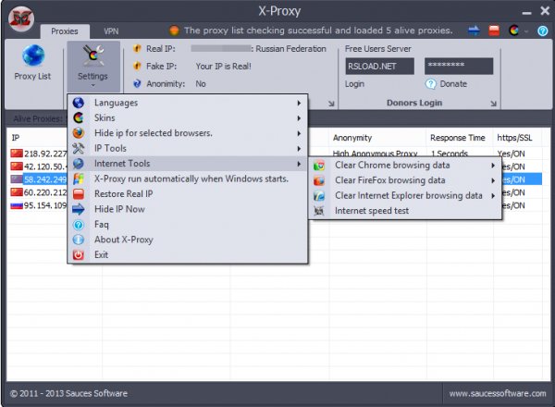Open the Donors Login panel launcher arrow
Viewport: 555px width, 407px height.
click(493, 104)
